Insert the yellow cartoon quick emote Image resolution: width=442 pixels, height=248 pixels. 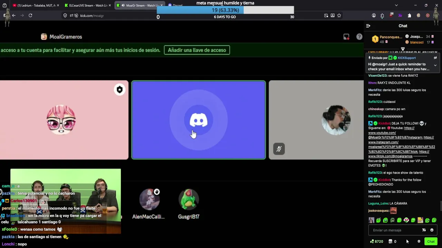(420, 220)
